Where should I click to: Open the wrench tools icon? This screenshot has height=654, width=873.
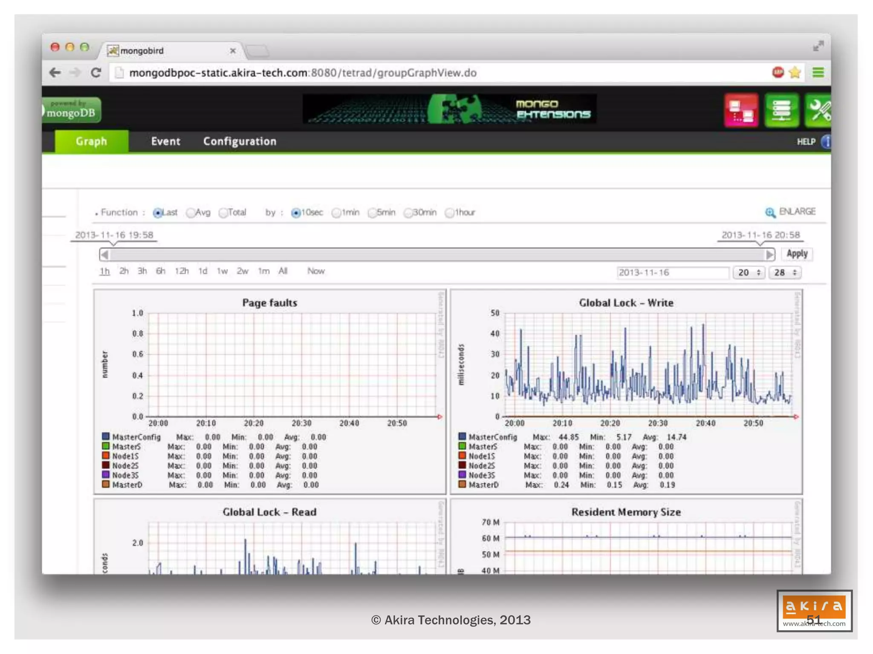[818, 110]
